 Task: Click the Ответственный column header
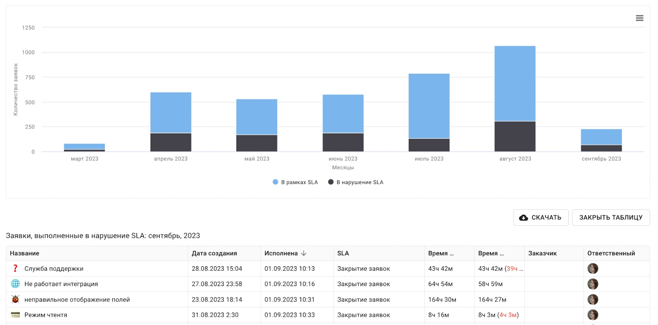coord(611,253)
